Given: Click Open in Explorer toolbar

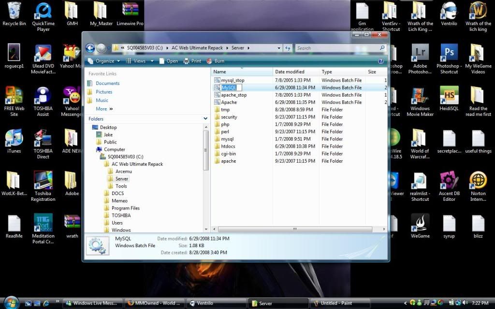Looking at the screenshot, I should 169,61.
